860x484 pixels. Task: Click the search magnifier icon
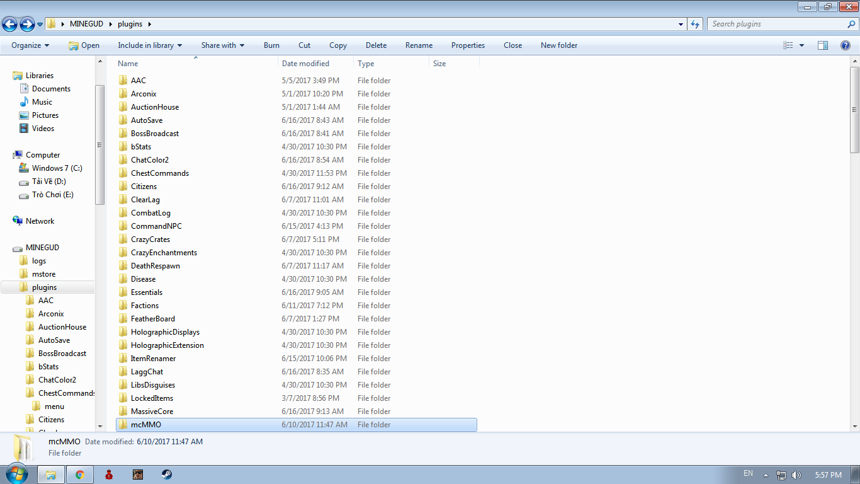pyautogui.click(x=852, y=25)
